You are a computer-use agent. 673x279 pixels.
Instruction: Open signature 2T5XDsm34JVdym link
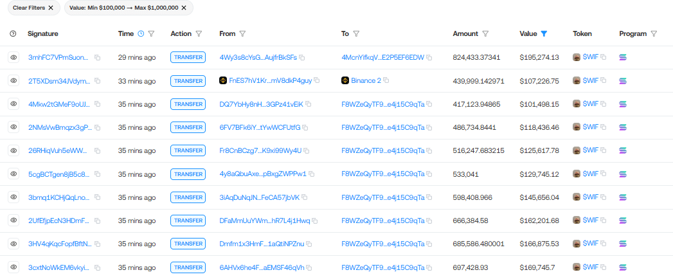click(x=59, y=81)
